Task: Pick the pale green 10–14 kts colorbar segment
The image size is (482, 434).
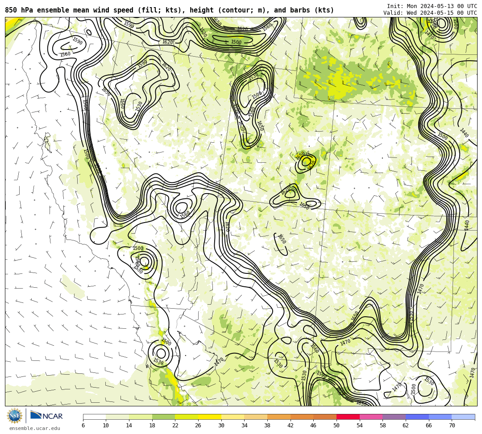Action: (117, 417)
